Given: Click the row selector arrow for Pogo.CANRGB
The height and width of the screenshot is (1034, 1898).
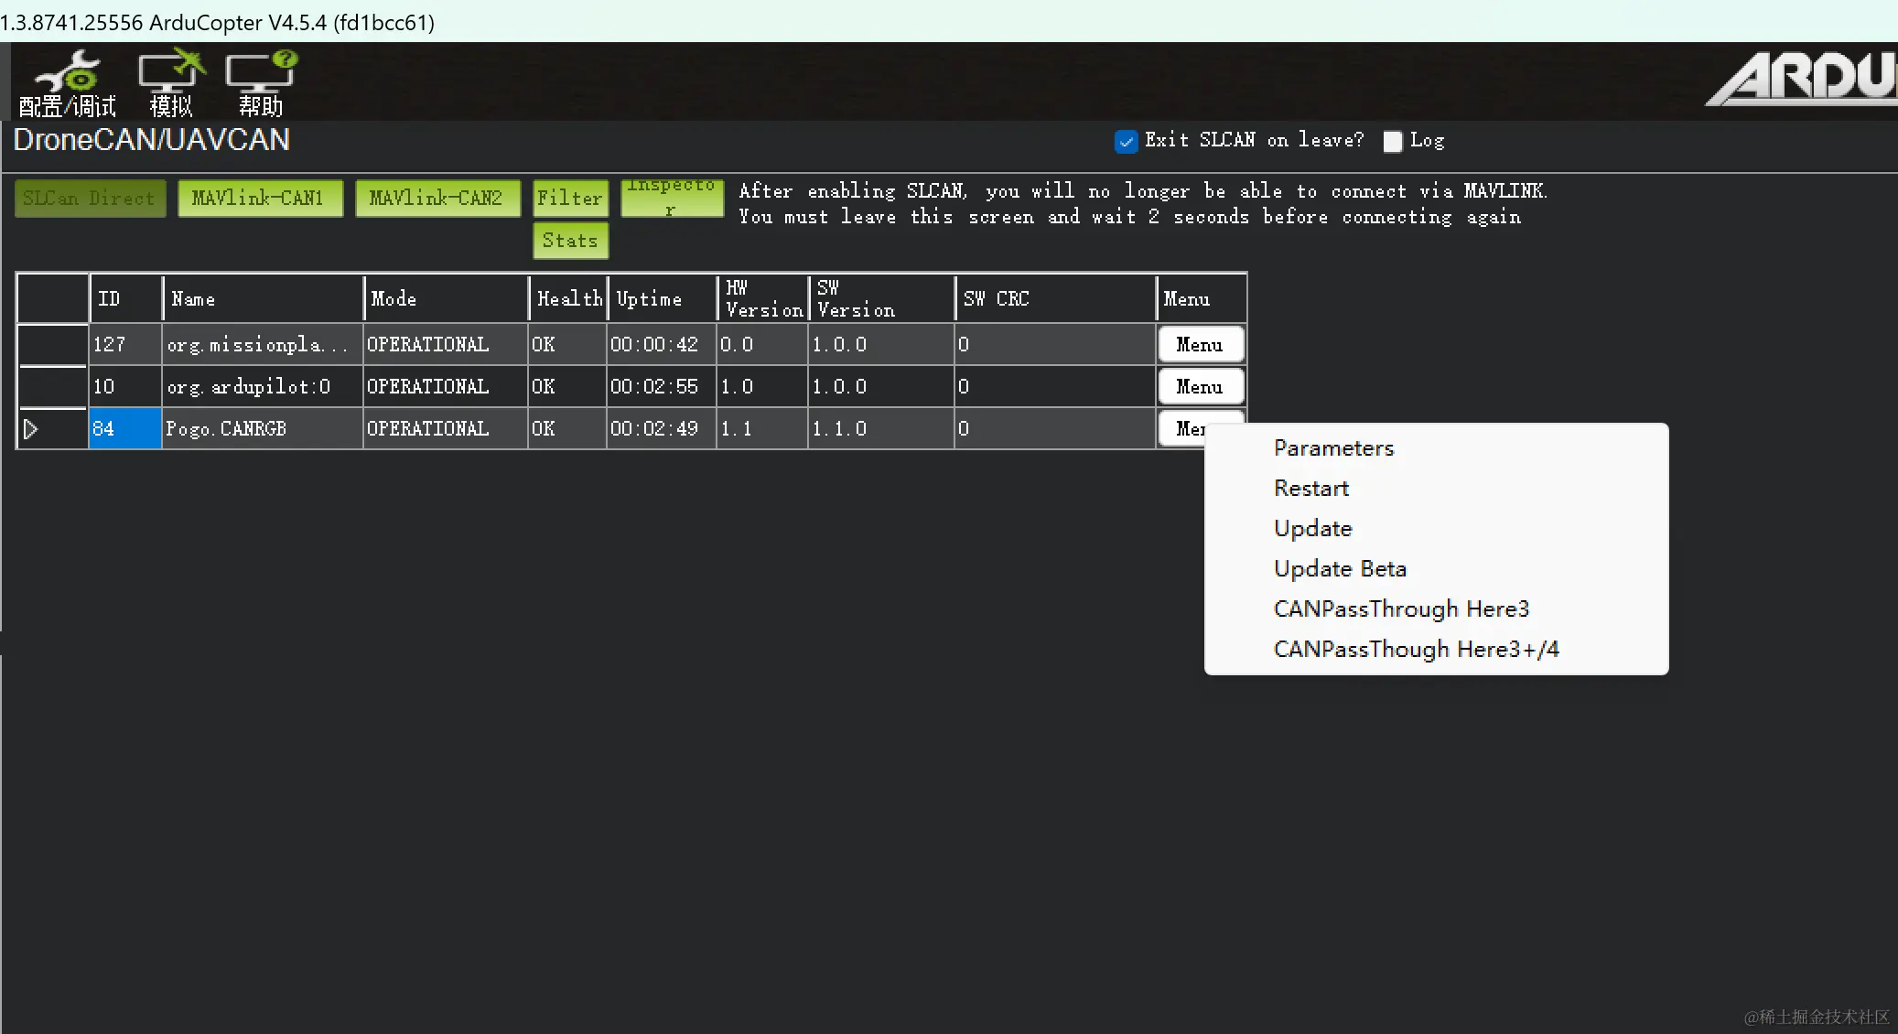Looking at the screenshot, I should (x=31, y=428).
